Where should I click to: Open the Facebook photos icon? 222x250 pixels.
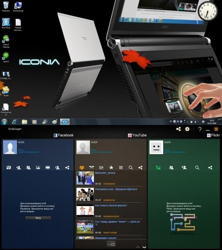point(38,167)
